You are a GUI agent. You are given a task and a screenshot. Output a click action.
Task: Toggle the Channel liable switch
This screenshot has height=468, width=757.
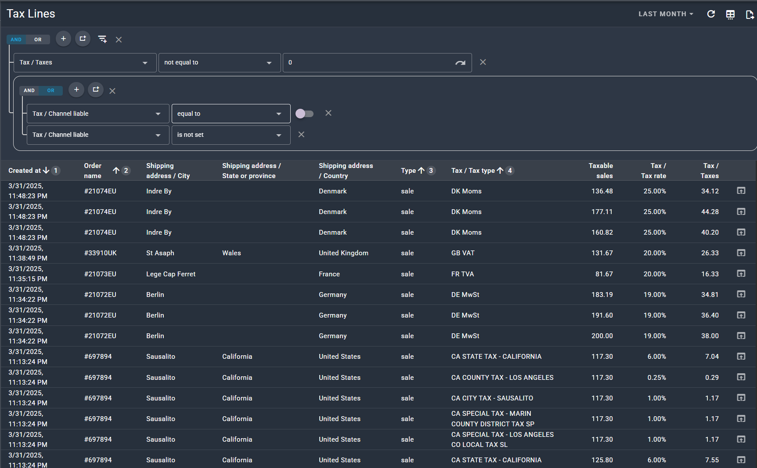[x=304, y=114]
